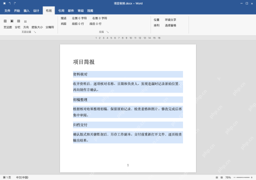The width and height of the screenshot is (256, 180).
Task: Switch to the first view icon left of 75%
Action: tap(217, 177)
